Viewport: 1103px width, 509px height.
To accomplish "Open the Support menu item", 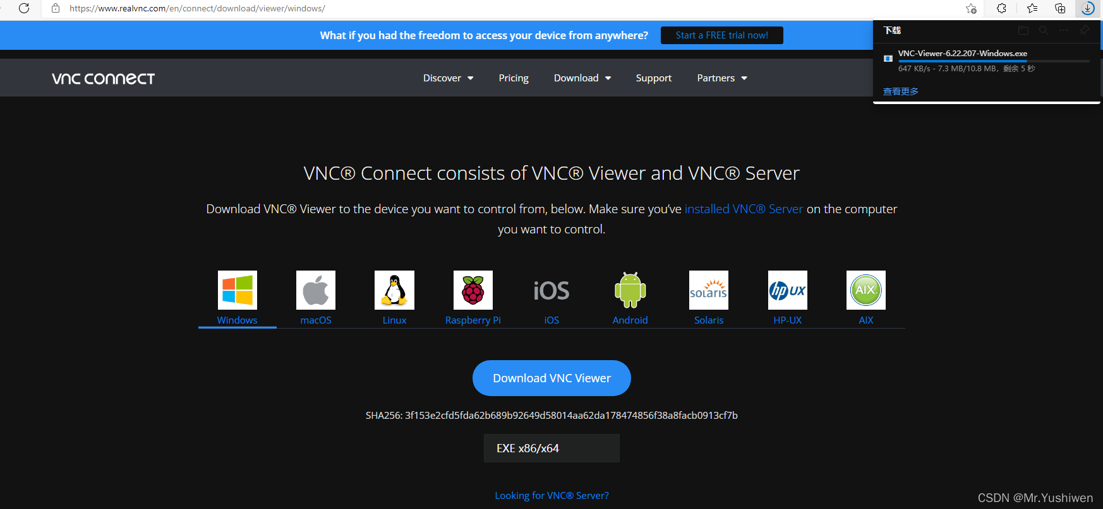I will point(653,78).
